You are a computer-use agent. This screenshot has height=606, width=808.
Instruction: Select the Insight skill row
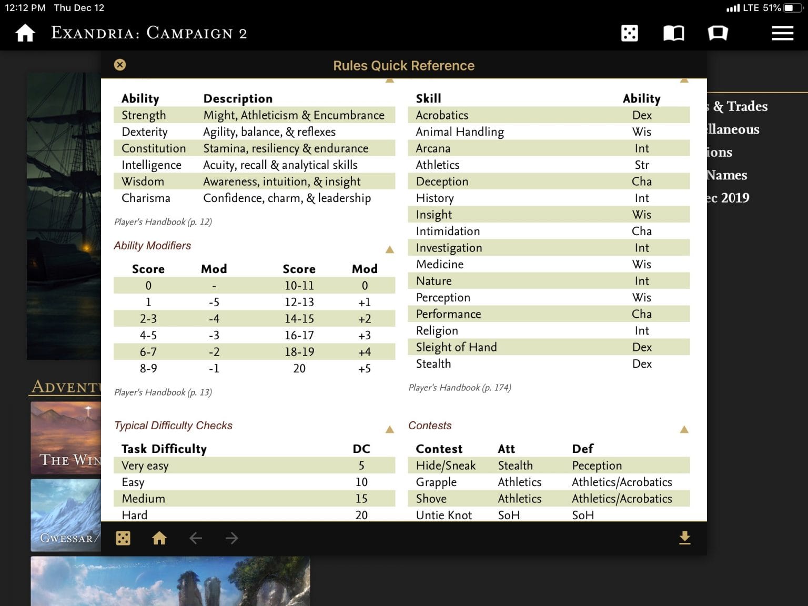[x=549, y=215]
